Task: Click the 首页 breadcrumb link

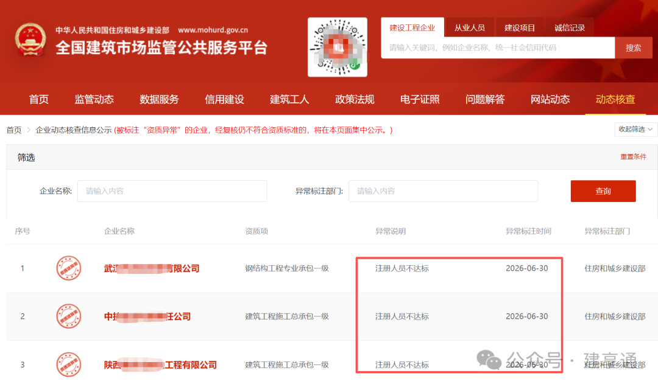Action: [x=14, y=130]
